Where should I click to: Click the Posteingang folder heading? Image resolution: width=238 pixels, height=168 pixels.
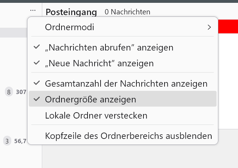(71, 12)
